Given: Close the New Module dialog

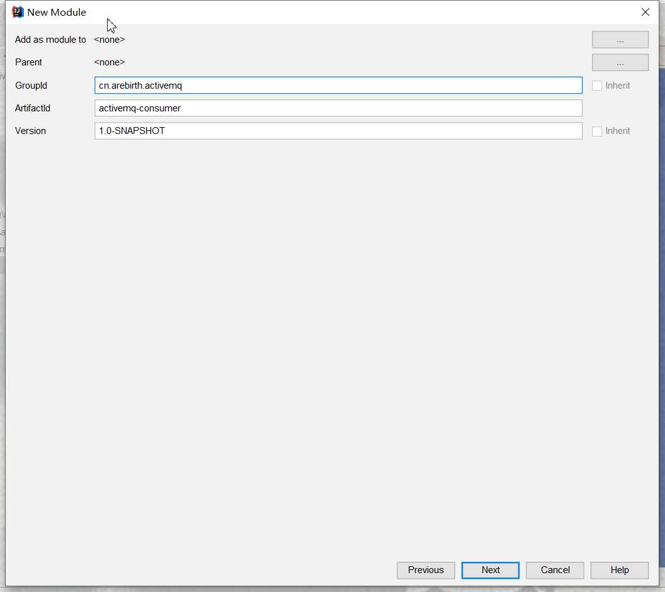Looking at the screenshot, I should [x=645, y=13].
